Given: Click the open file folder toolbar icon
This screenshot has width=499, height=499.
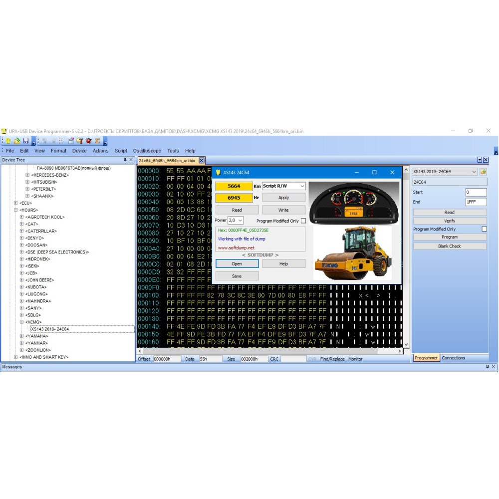Looking at the screenshot, I should click(x=17, y=141).
